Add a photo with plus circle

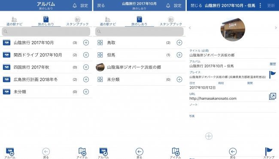click(x=209, y=136)
